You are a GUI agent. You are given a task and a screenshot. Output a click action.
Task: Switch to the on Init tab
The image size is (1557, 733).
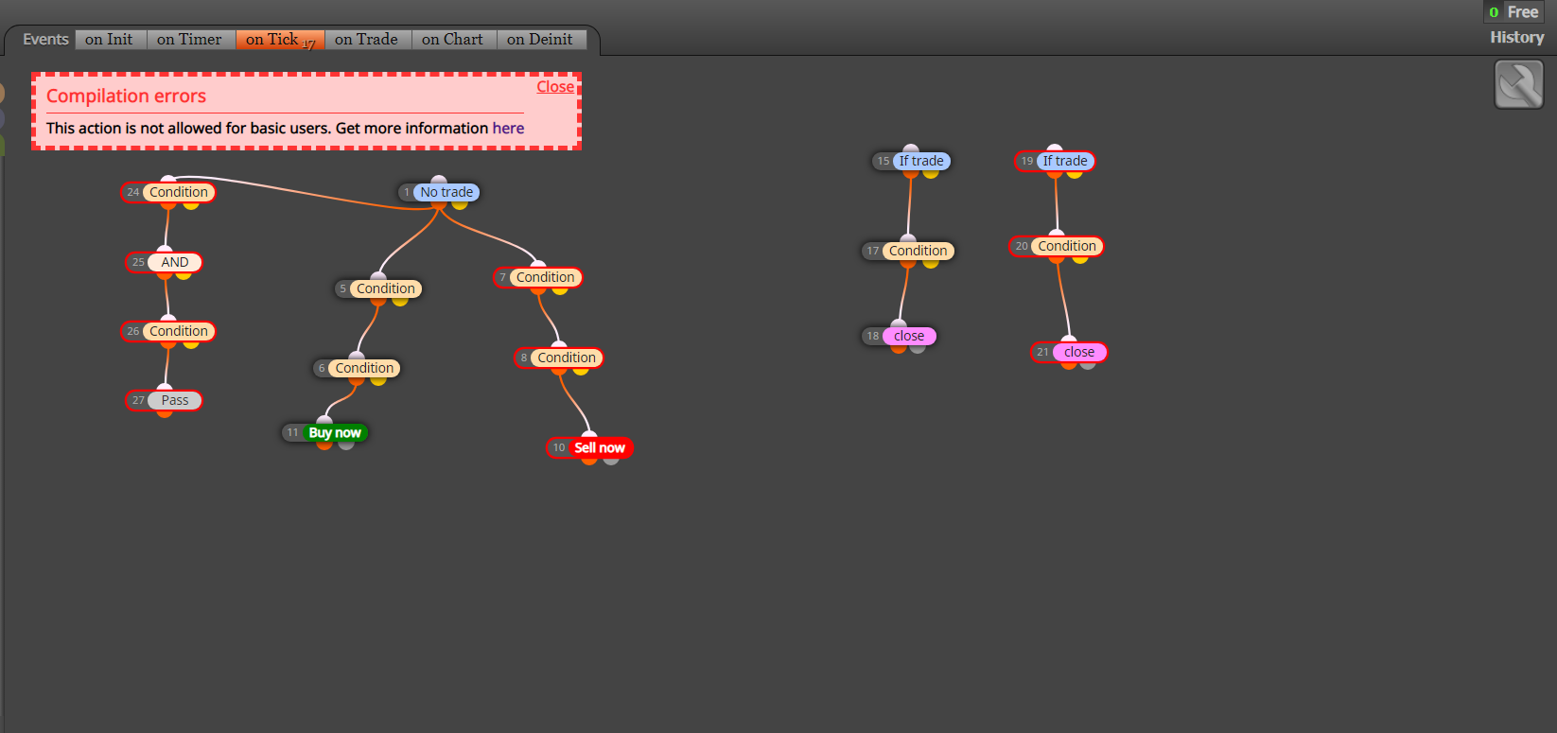(x=110, y=40)
